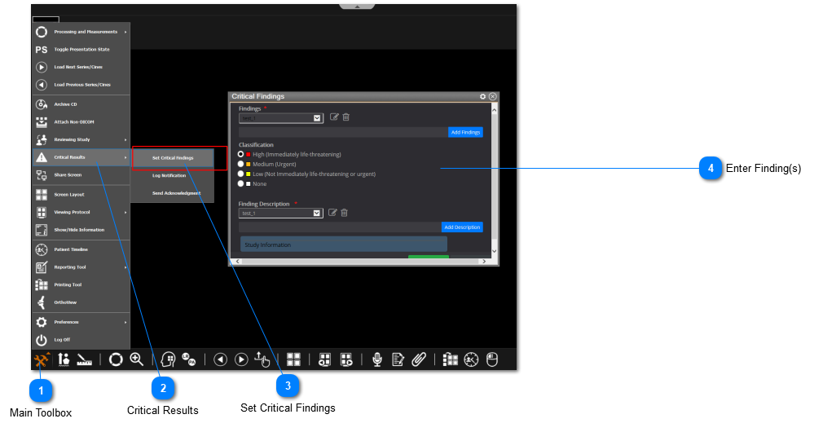This screenshot has width=814, height=432.
Task: Open the Main Toolbox wrench icon
Action: 42,359
